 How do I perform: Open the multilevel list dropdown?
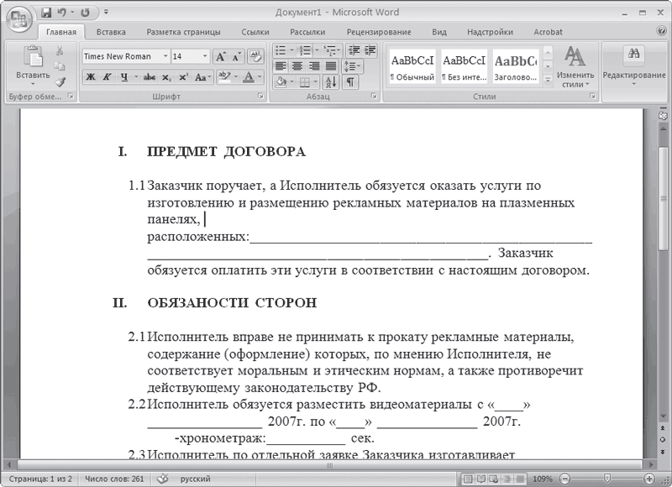tap(332, 50)
